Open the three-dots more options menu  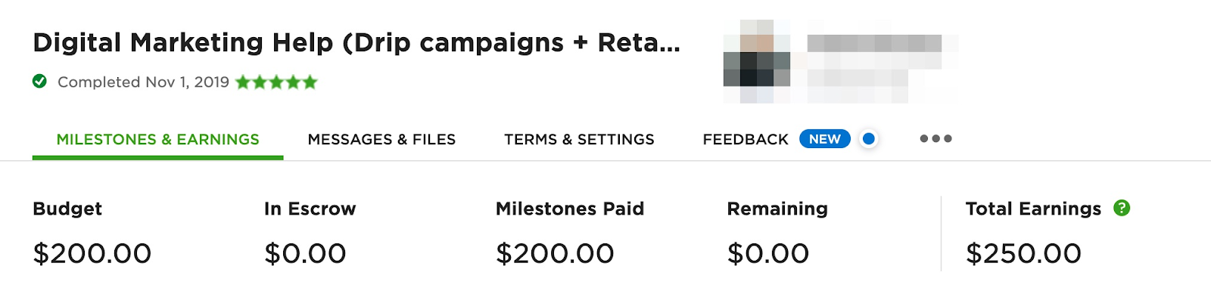(935, 138)
